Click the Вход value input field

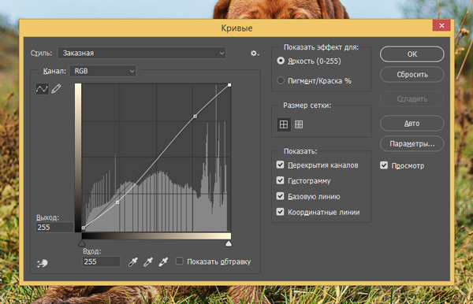click(101, 261)
